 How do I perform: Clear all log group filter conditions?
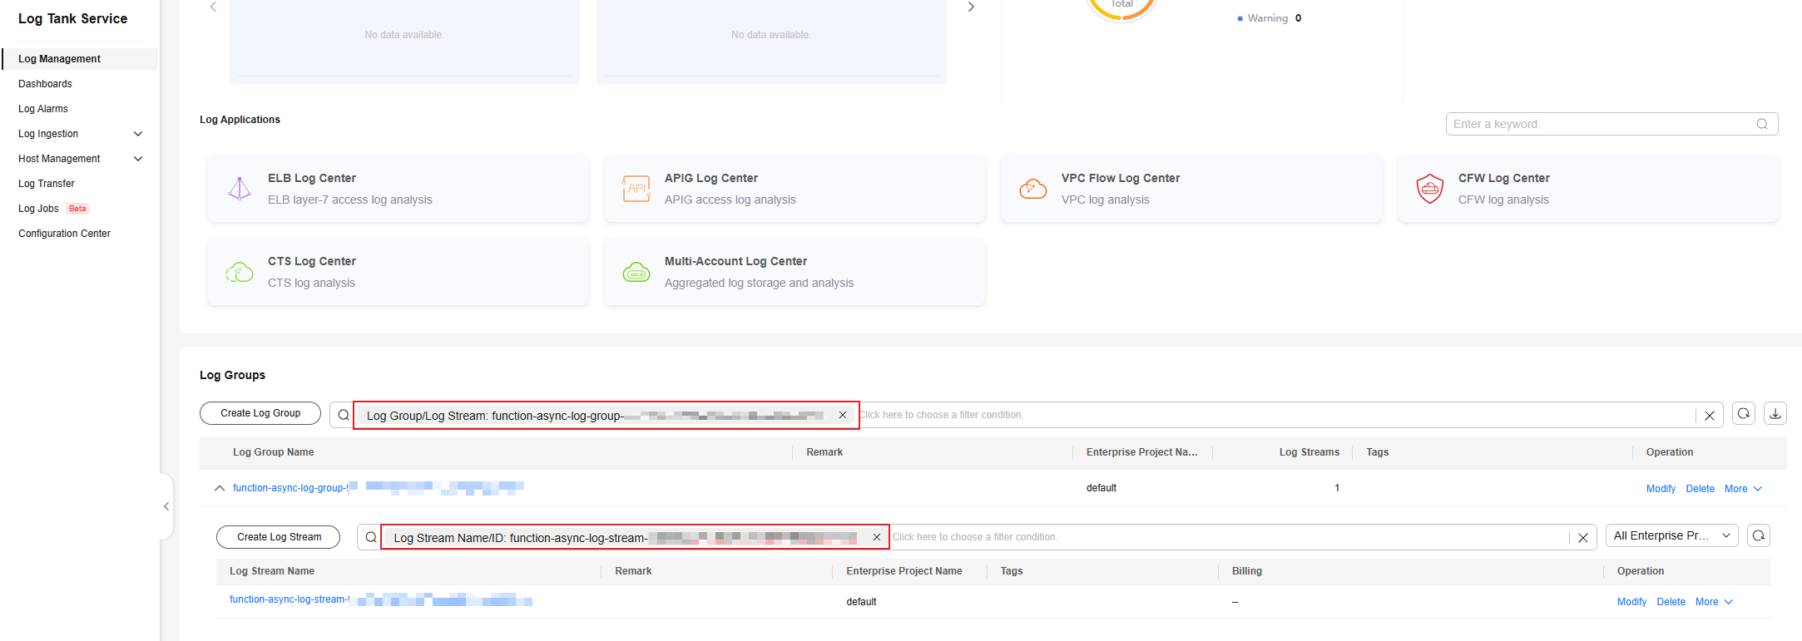coord(1710,415)
